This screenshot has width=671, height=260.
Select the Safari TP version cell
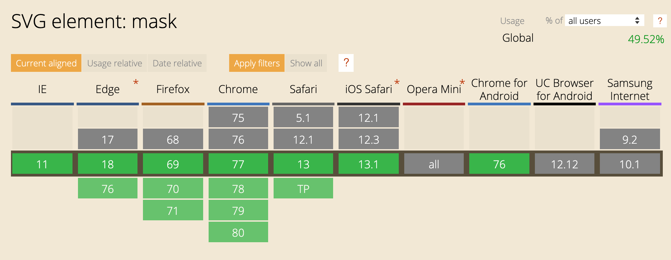(x=303, y=188)
